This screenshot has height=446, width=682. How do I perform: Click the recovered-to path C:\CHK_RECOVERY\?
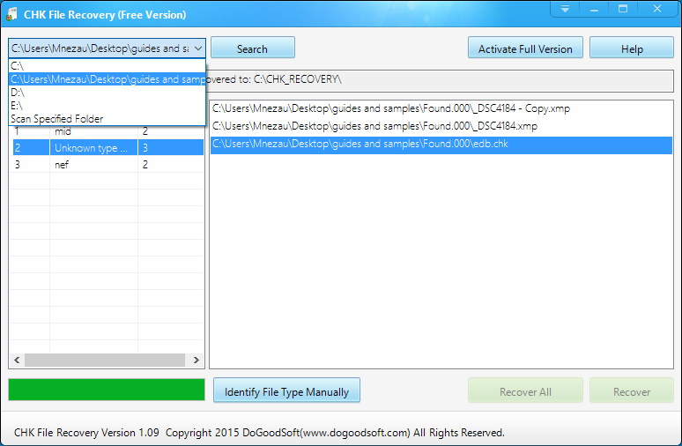(x=298, y=79)
